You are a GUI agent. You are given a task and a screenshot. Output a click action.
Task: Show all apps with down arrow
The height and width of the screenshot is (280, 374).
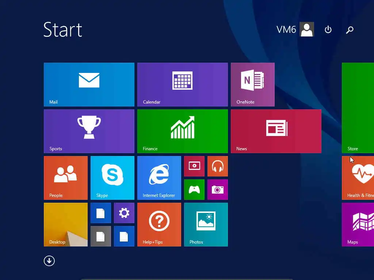pyautogui.click(x=49, y=261)
